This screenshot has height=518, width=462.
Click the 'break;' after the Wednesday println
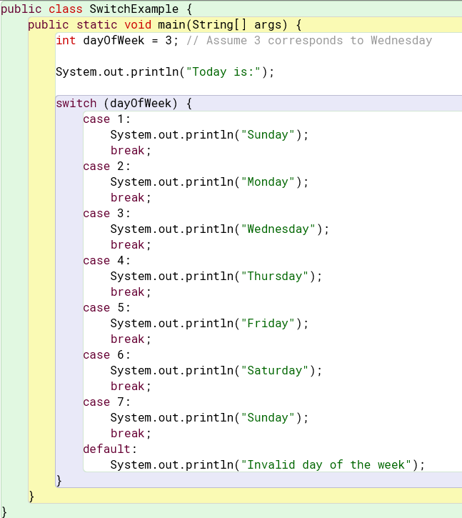point(131,245)
